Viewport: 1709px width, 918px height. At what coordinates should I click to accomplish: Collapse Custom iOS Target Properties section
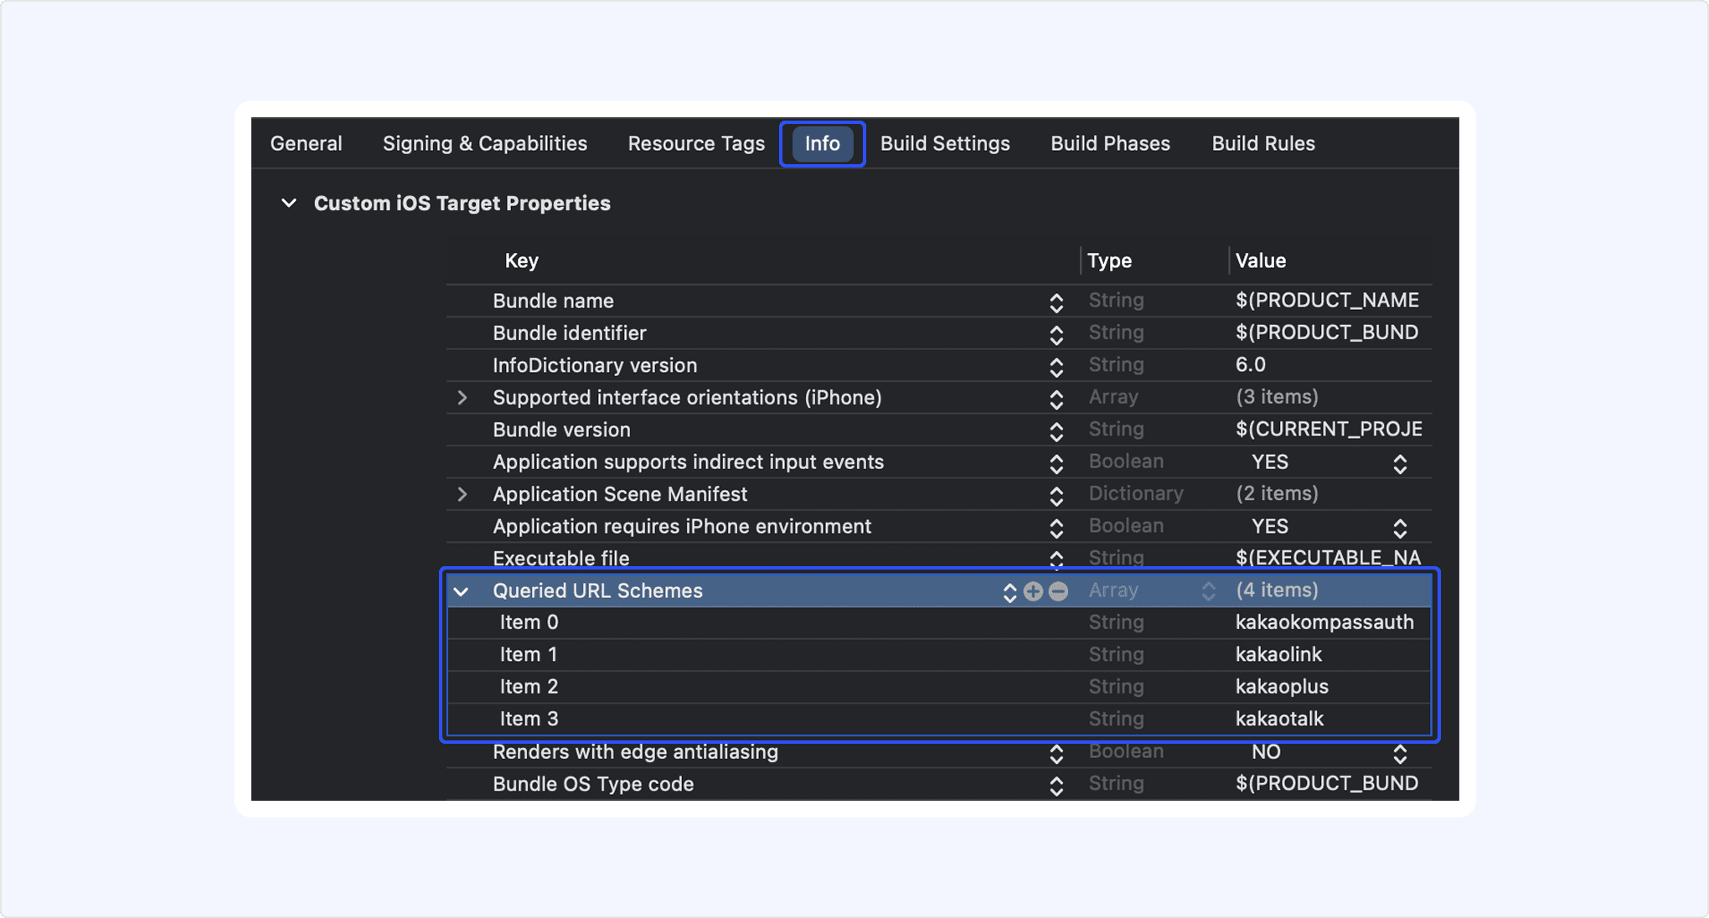[x=289, y=203]
